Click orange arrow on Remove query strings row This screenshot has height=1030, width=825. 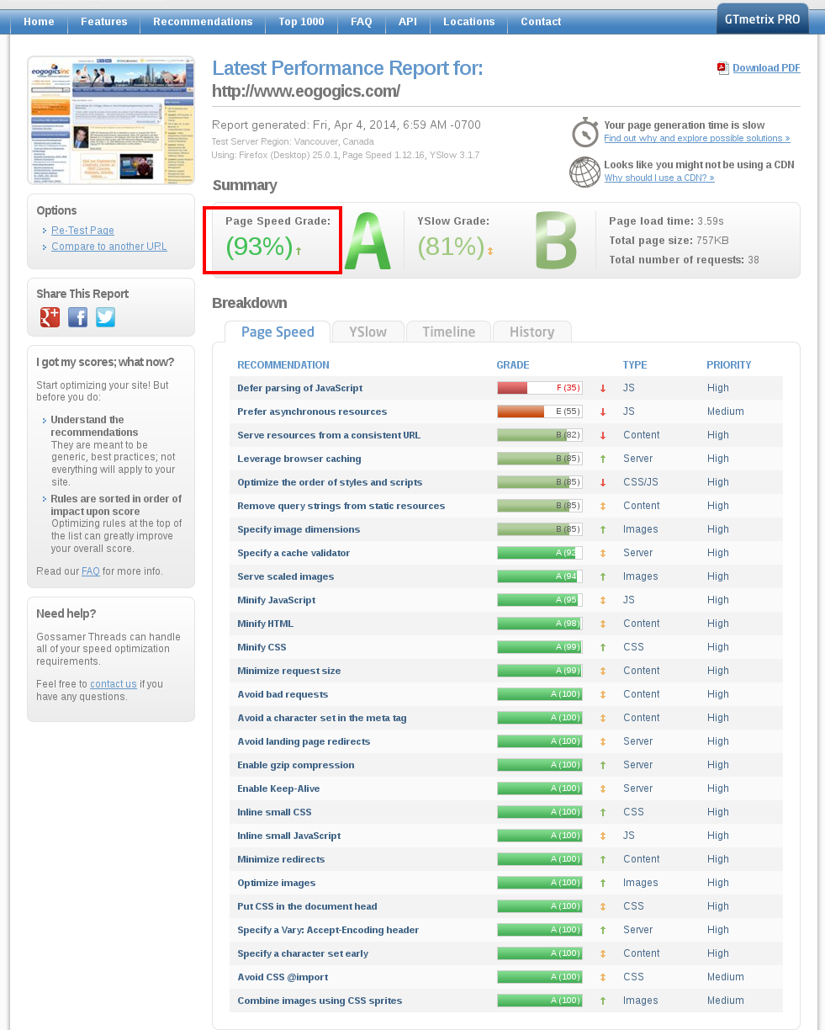click(603, 507)
